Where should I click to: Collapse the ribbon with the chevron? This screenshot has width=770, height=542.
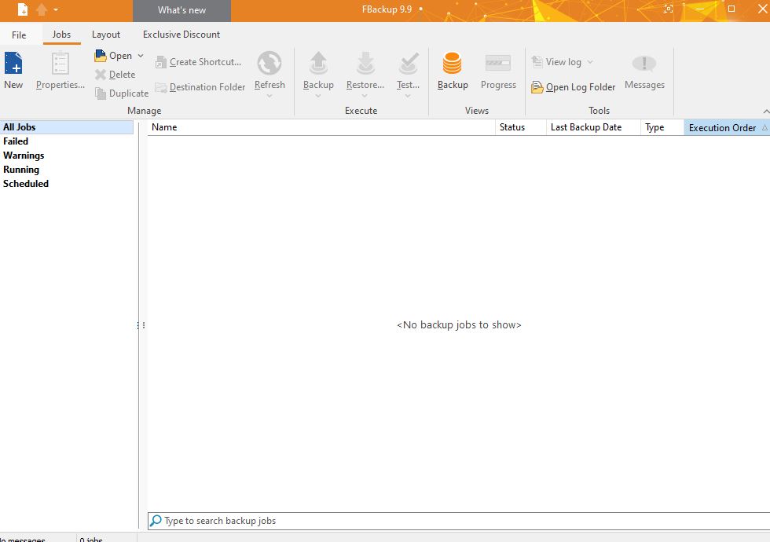pyautogui.click(x=765, y=112)
